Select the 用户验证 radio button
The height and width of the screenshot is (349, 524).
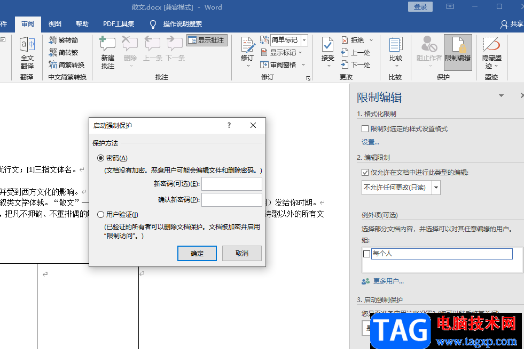100,215
